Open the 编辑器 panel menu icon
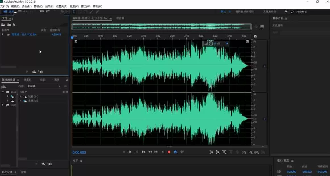 coord(110,18)
